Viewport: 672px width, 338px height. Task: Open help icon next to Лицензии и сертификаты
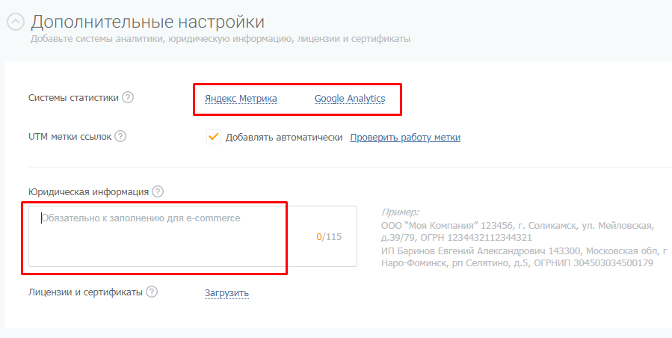pyautogui.click(x=152, y=292)
